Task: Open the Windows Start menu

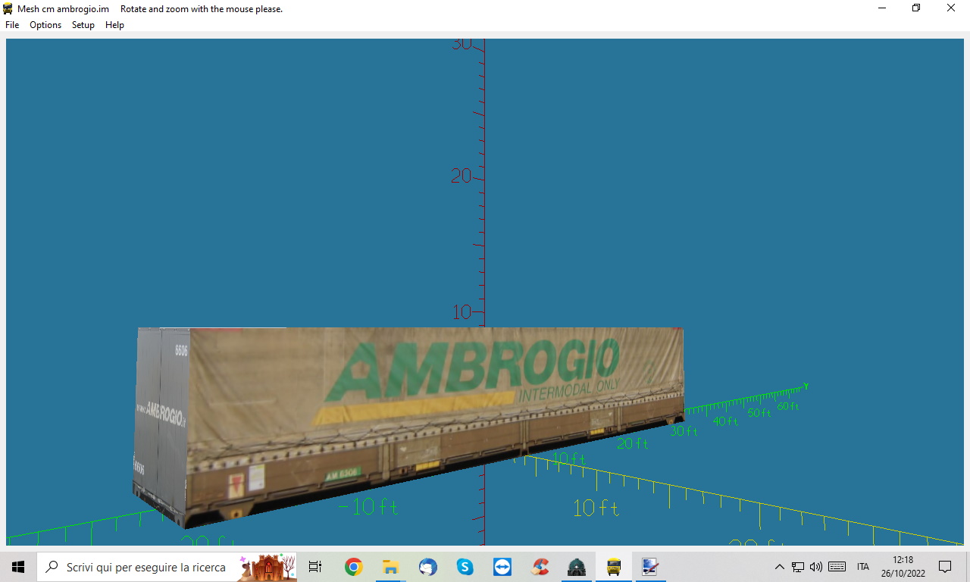Action: [18, 567]
